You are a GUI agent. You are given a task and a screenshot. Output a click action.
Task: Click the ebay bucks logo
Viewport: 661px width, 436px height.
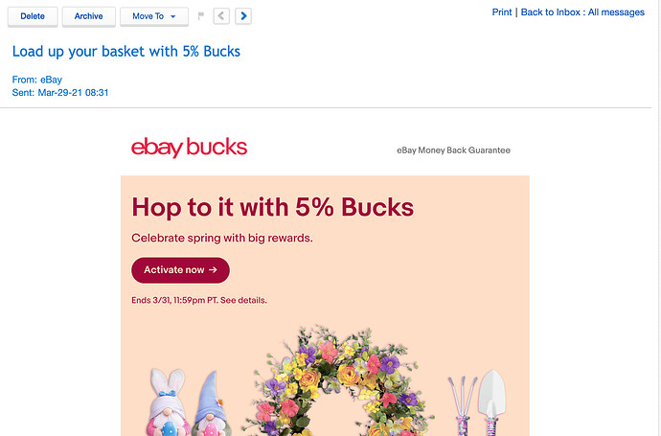click(189, 148)
